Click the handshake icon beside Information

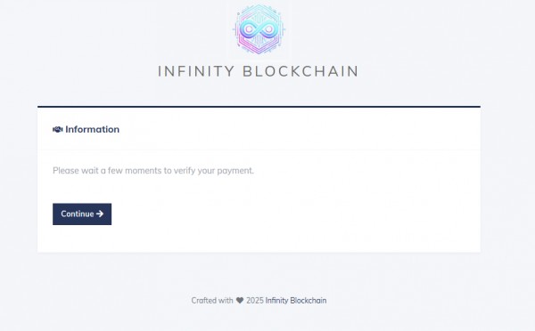coord(57,129)
